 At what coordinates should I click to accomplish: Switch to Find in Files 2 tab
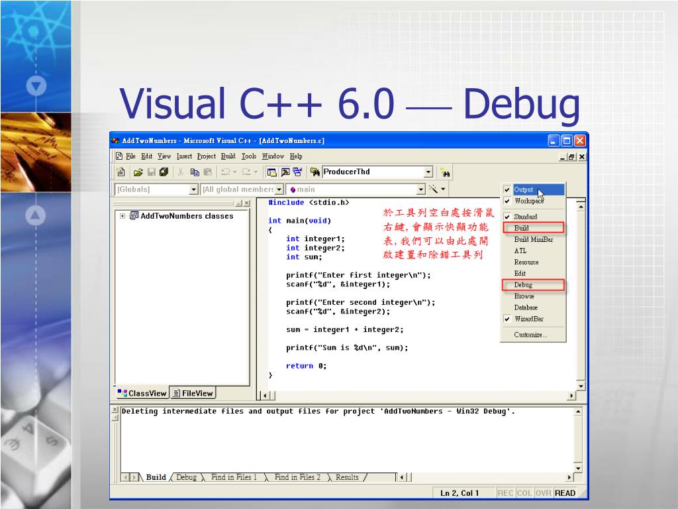[297, 477]
